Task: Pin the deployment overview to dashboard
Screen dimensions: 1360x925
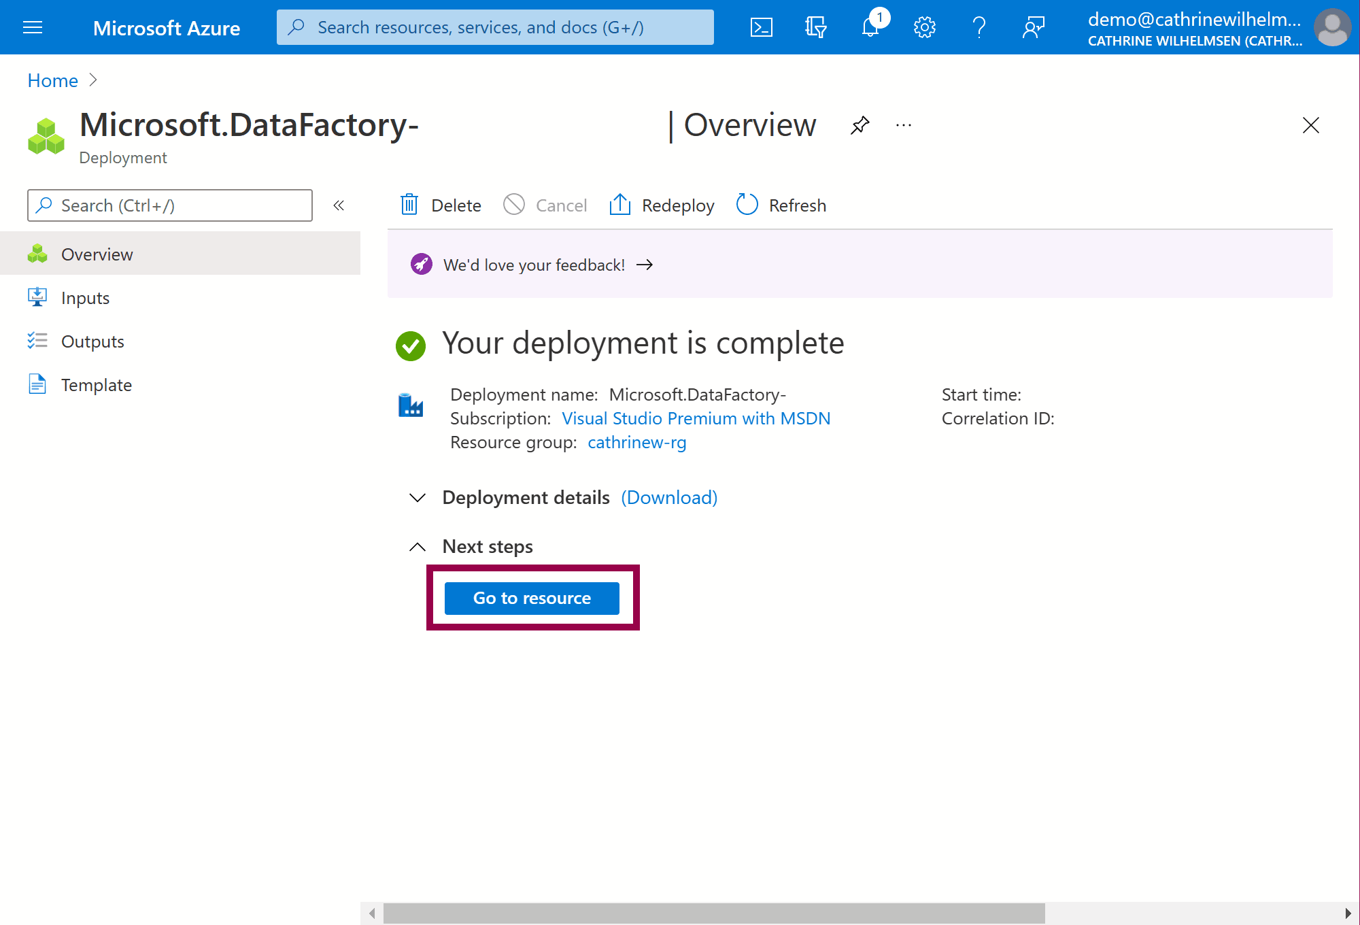Action: [x=860, y=125]
